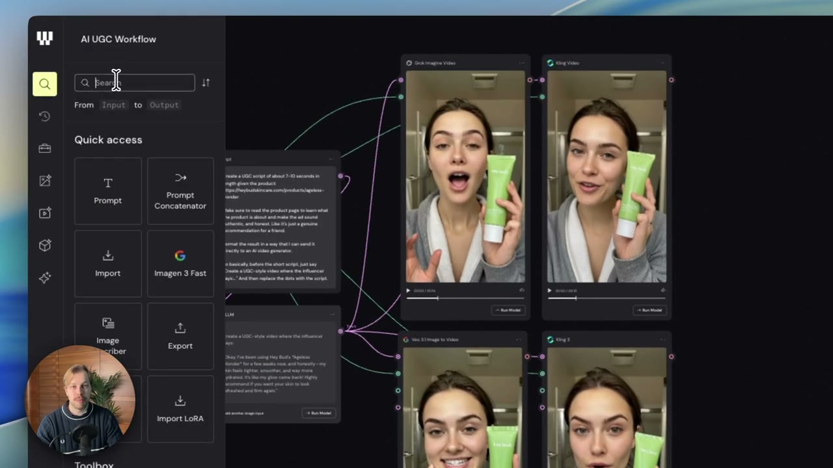Add an Imagen 3 Fast node

(180, 264)
